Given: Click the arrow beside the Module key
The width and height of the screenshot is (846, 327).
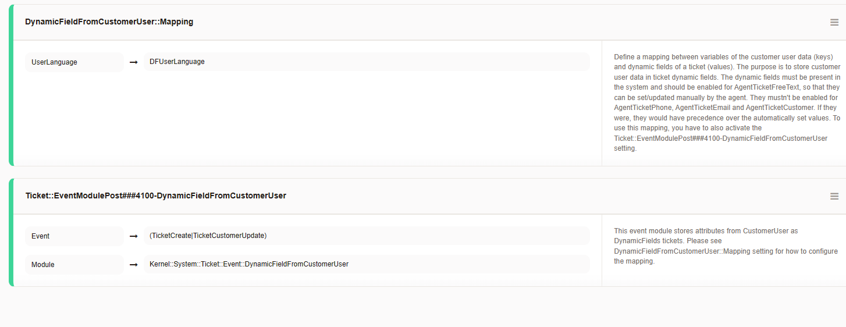Looking at the screenshot, I should 133,265.
